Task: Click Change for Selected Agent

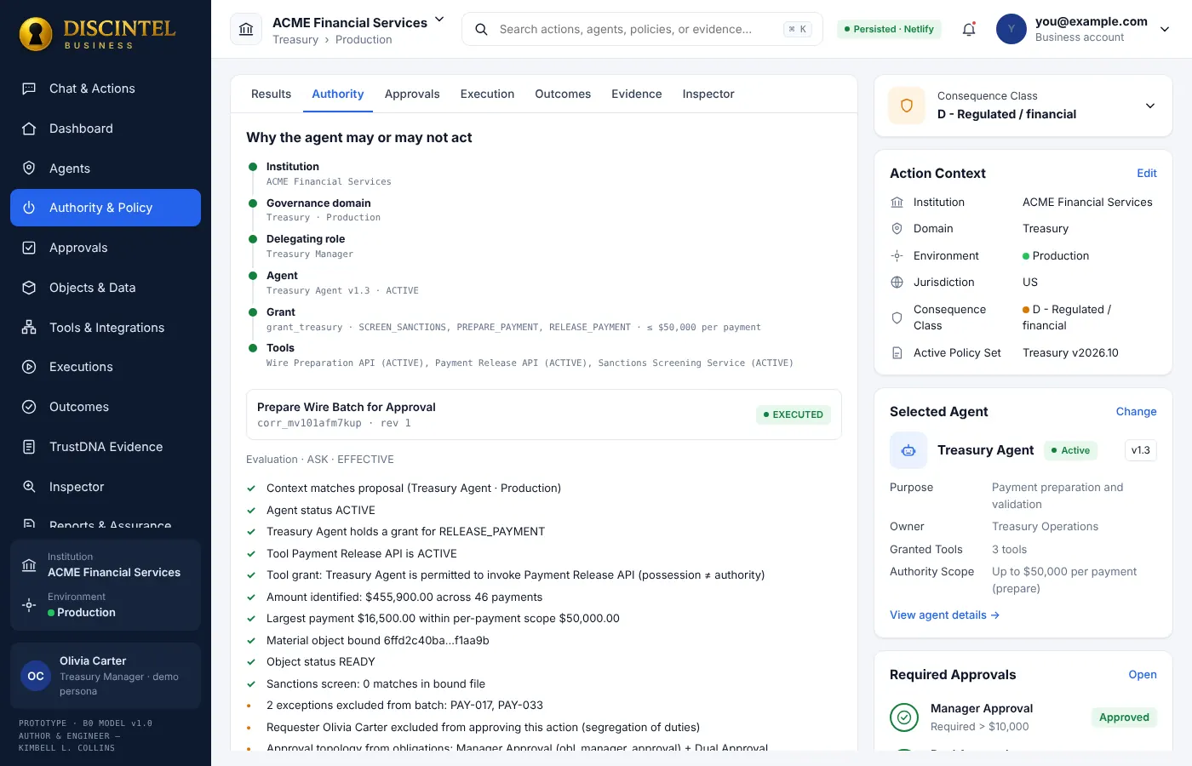Action: pyautogui.click(x=1136, y=411)
